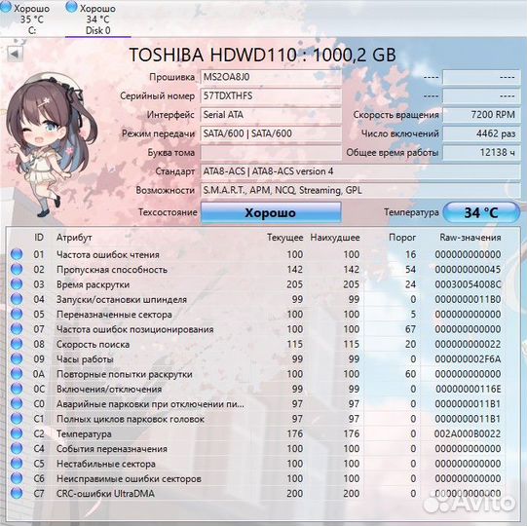
Task: Select the Время раскрутки attribute text
Action: (x=94, y=284)
